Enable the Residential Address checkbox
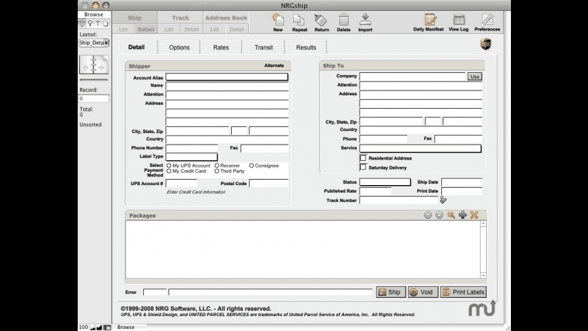This screenshot has width=588, height=331. pos(363,158)
